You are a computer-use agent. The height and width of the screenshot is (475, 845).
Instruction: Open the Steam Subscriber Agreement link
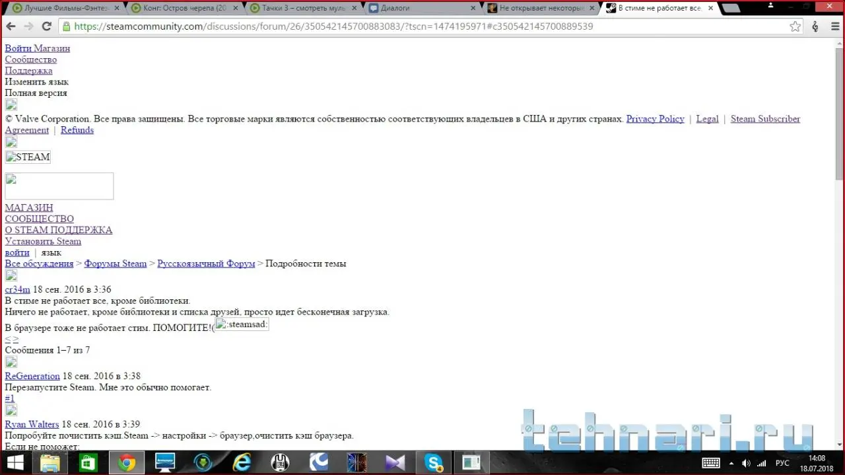[x=765, y=119]
